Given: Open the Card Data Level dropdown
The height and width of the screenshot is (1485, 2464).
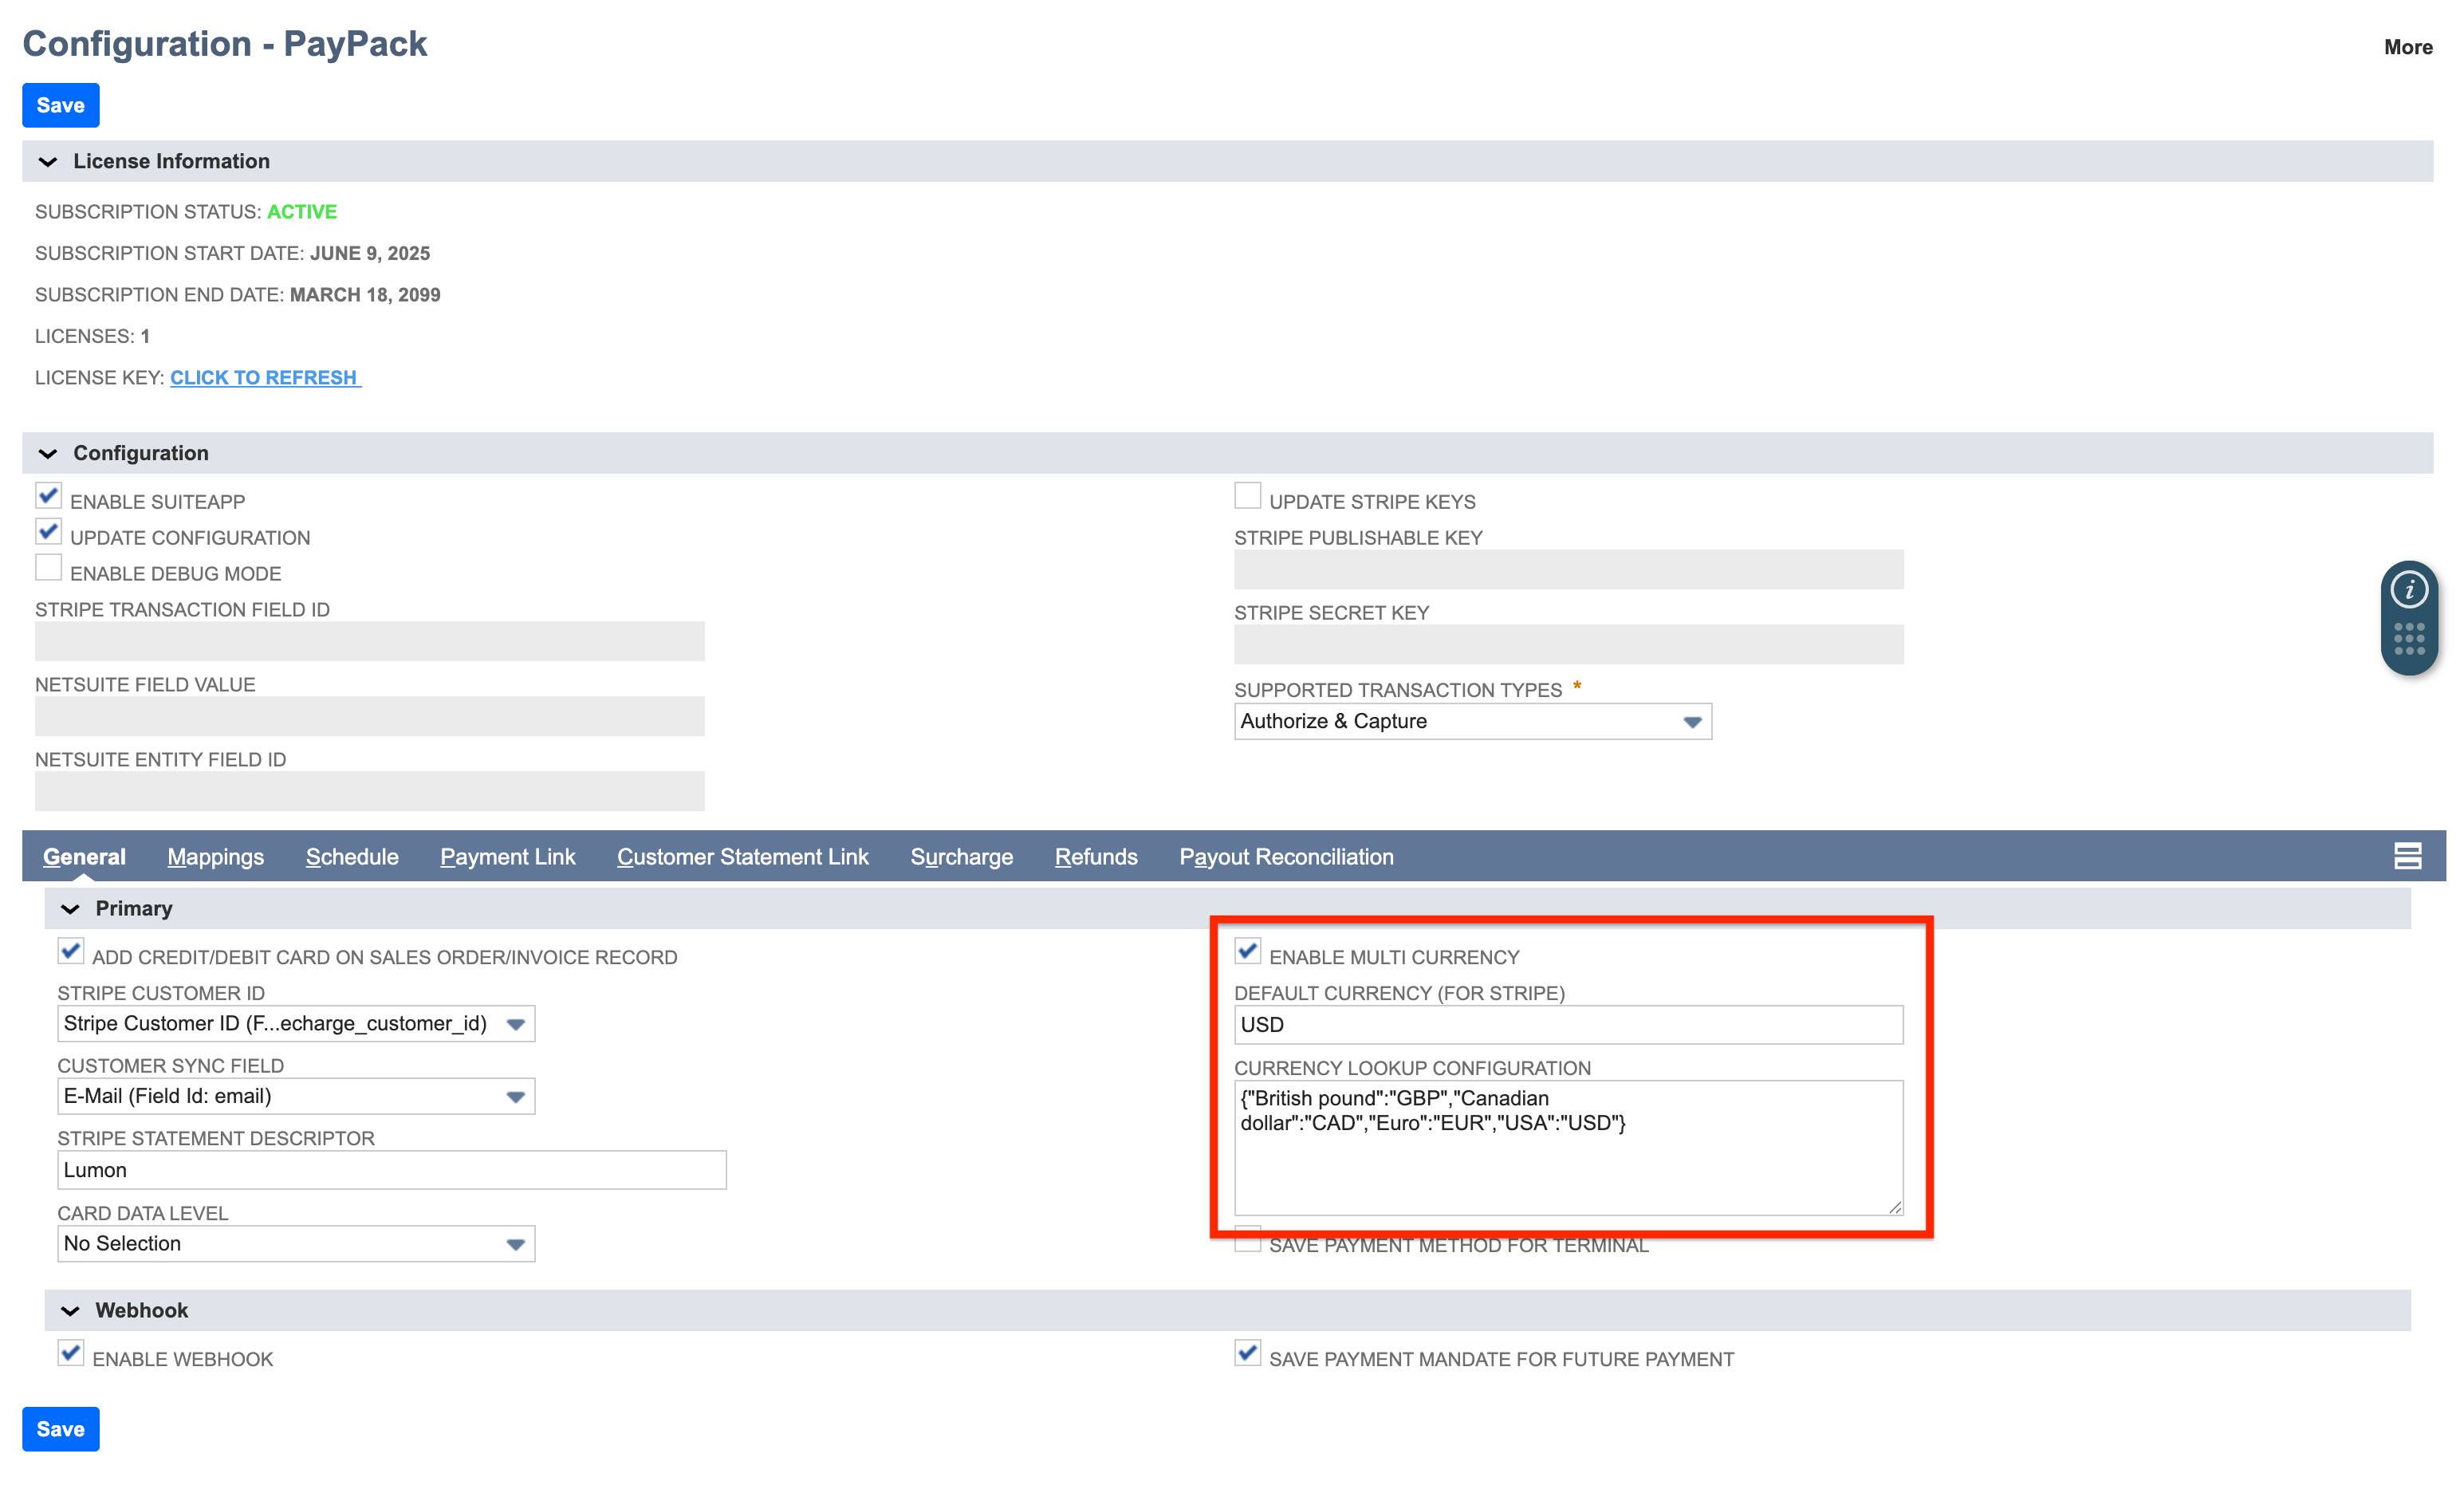Looking at the screenshot, I should coord(296,1243).
